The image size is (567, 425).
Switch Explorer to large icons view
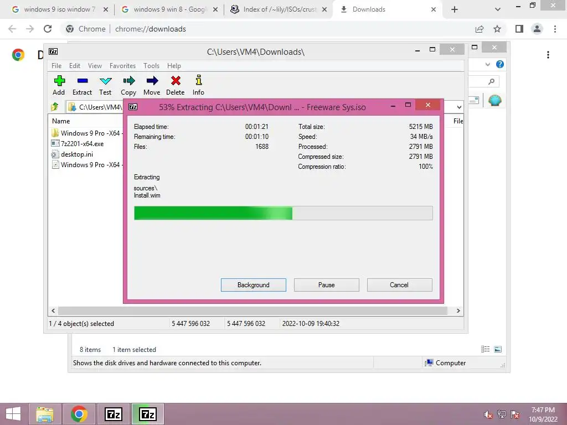498,349
